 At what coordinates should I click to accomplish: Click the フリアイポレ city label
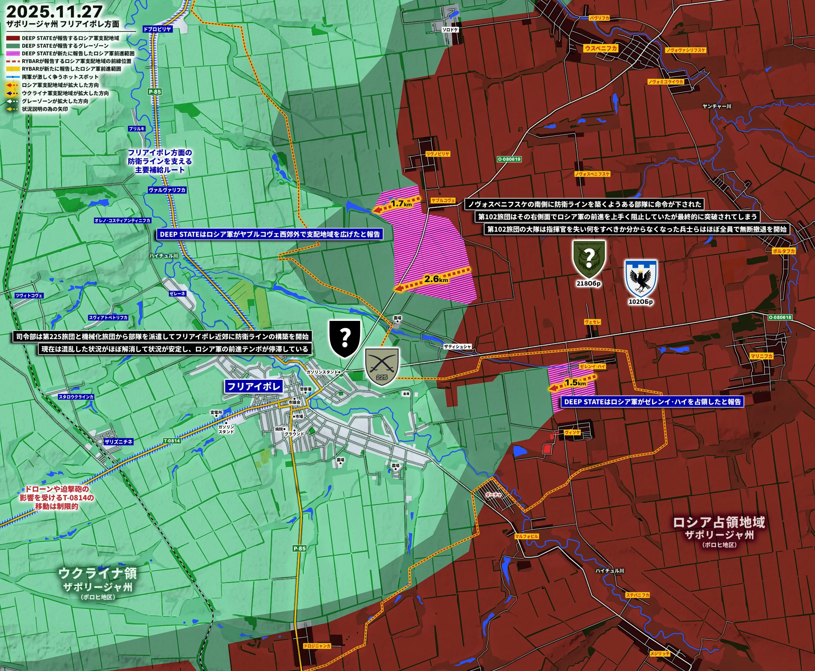pos(254,386)
